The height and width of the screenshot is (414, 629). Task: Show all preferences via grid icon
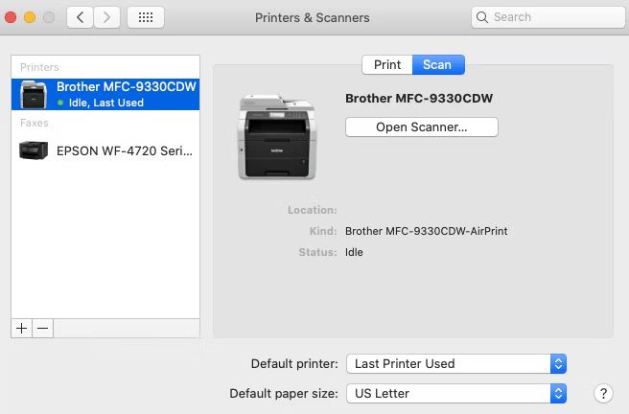[146, 17]
